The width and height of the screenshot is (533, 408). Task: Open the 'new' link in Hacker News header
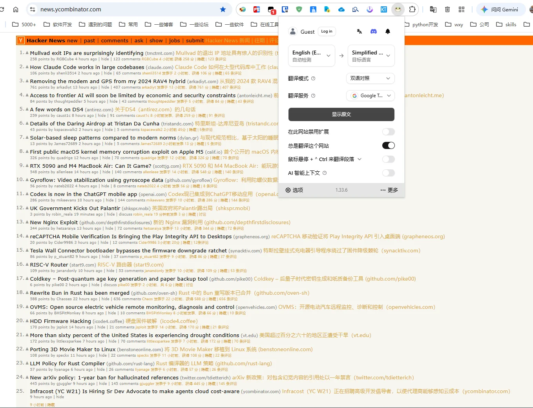(72, 40)
